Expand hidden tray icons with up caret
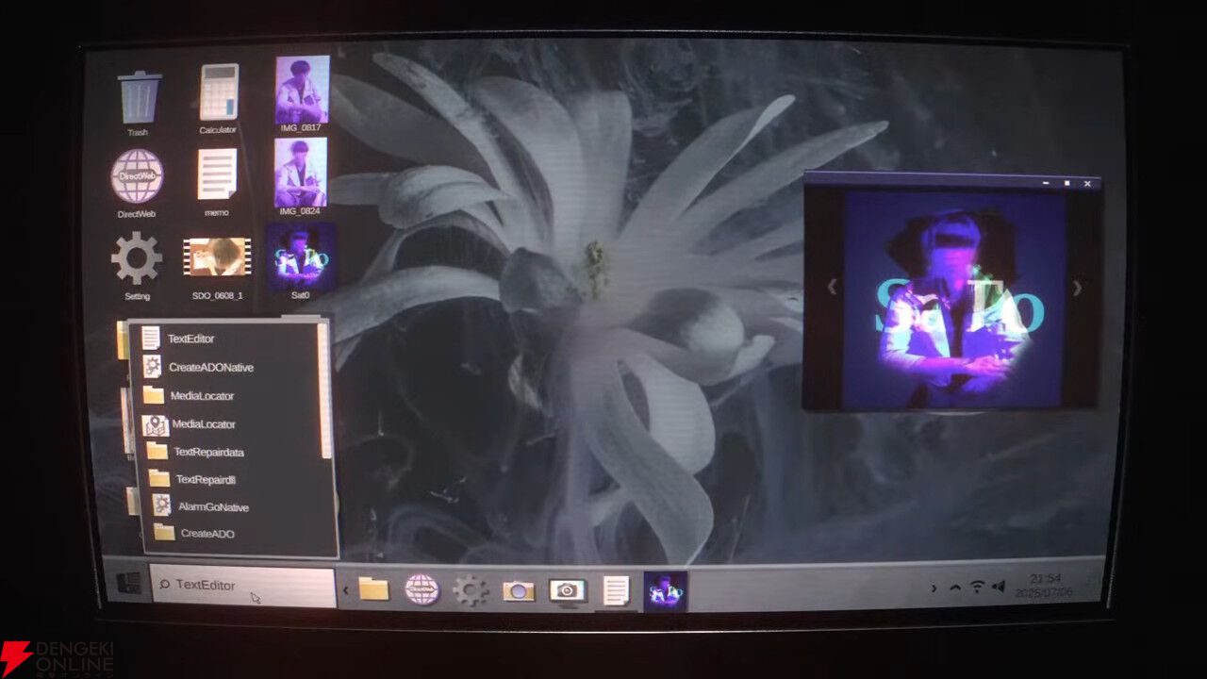 954,588
